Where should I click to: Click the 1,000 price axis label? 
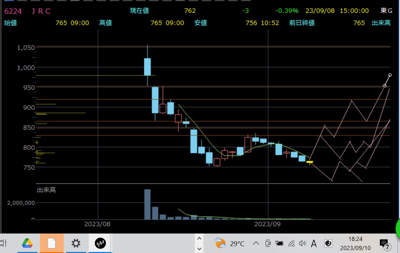[x=26, y=68]
